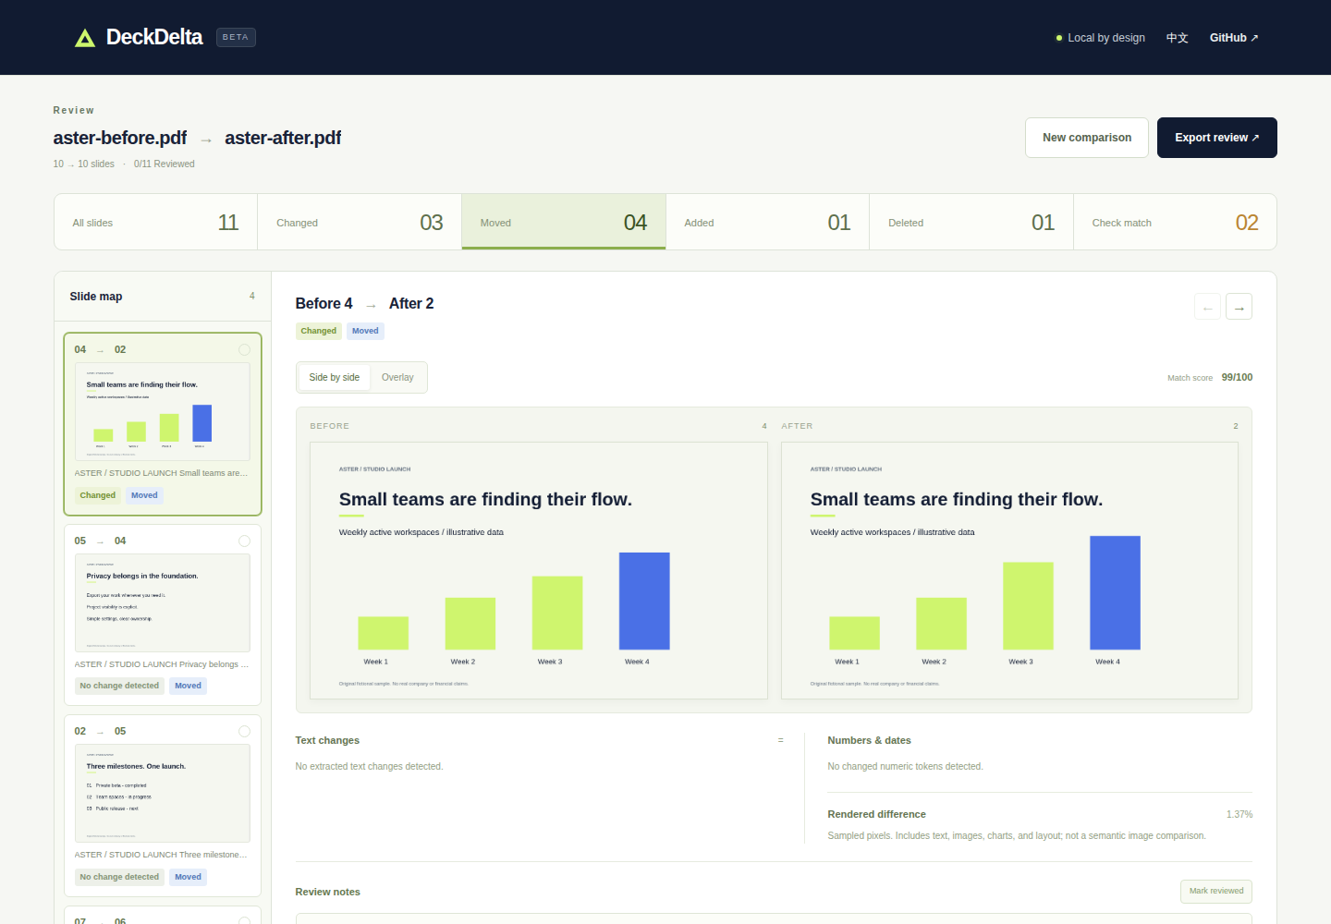Click the '0/11 Reviewed' counter
This screenshot has width=1331, height=924.
coord(165,164)
